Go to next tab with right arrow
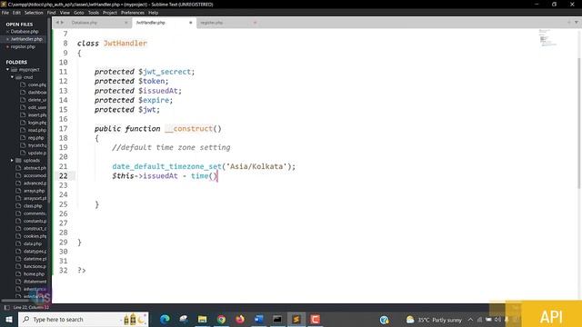The width and height of the screenshot is (582, 327). tap(62, 23)
